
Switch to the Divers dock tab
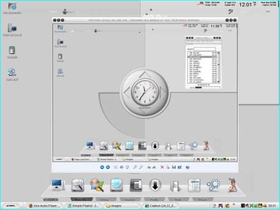click(202, 199)
